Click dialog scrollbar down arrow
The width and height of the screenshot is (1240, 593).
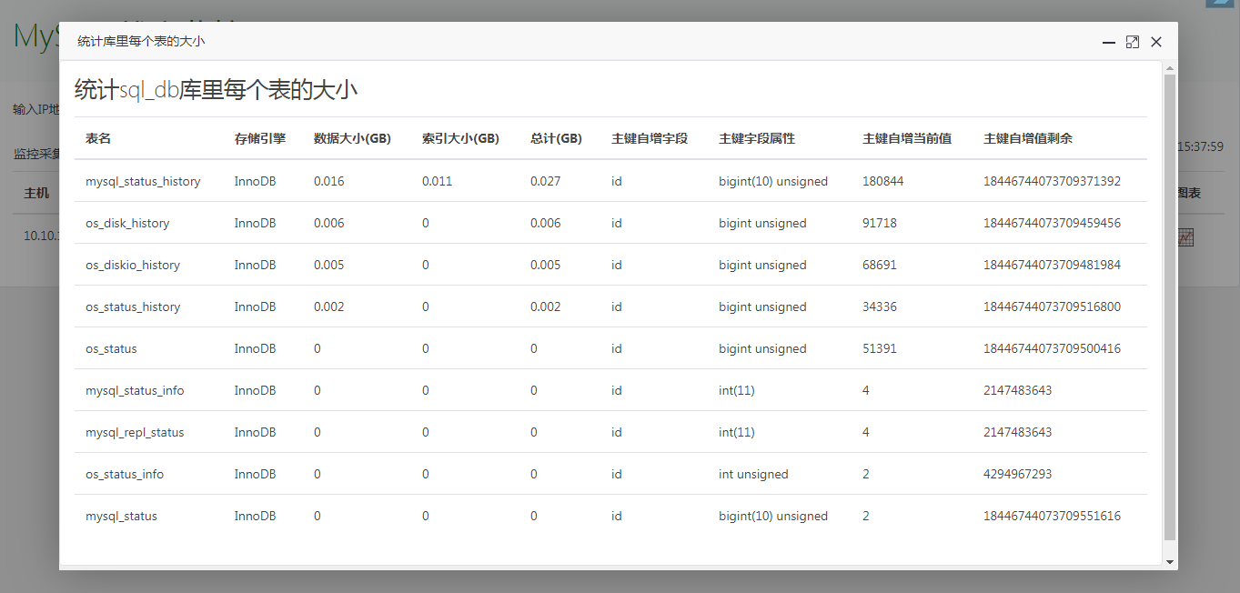click(1170, 562)
